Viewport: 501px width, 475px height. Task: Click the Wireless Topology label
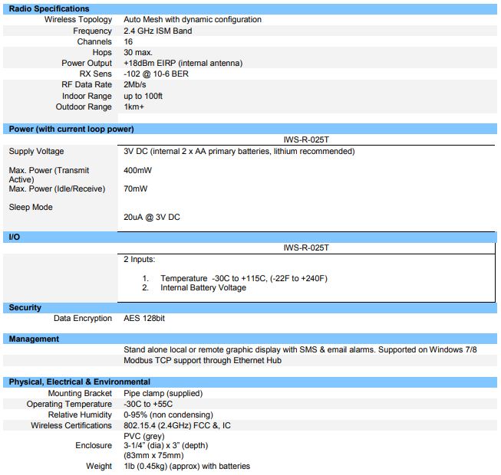[77, 20]
